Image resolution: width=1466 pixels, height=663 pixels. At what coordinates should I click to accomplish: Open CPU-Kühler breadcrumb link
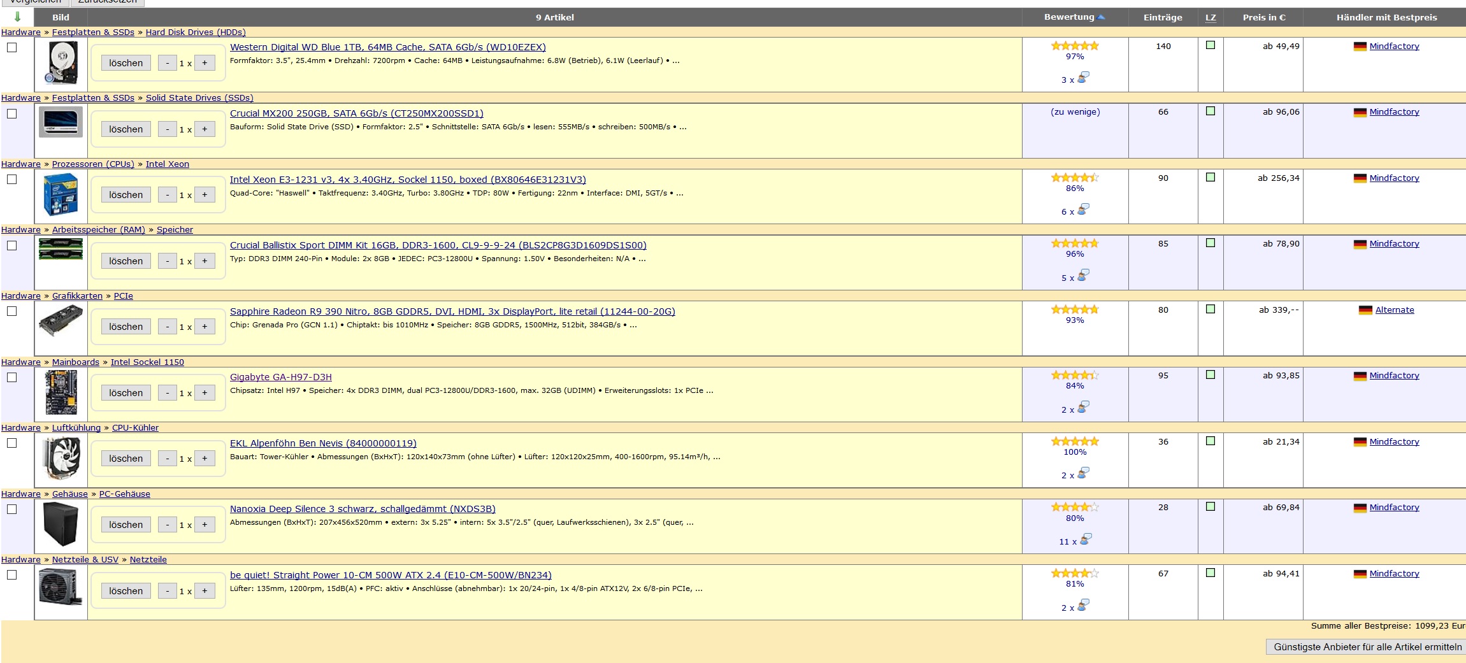135,427
